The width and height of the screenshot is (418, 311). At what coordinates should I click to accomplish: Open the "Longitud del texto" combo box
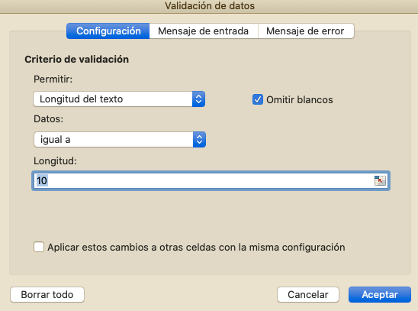pos(119,99)
